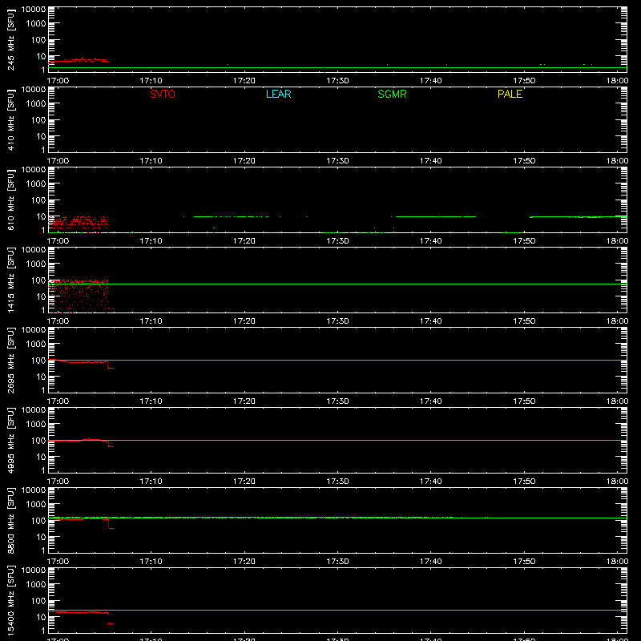Click 17:50 tick label below 410 MHz panel
Viewport: 641px width, 641px height.
(x=524, y=161)
